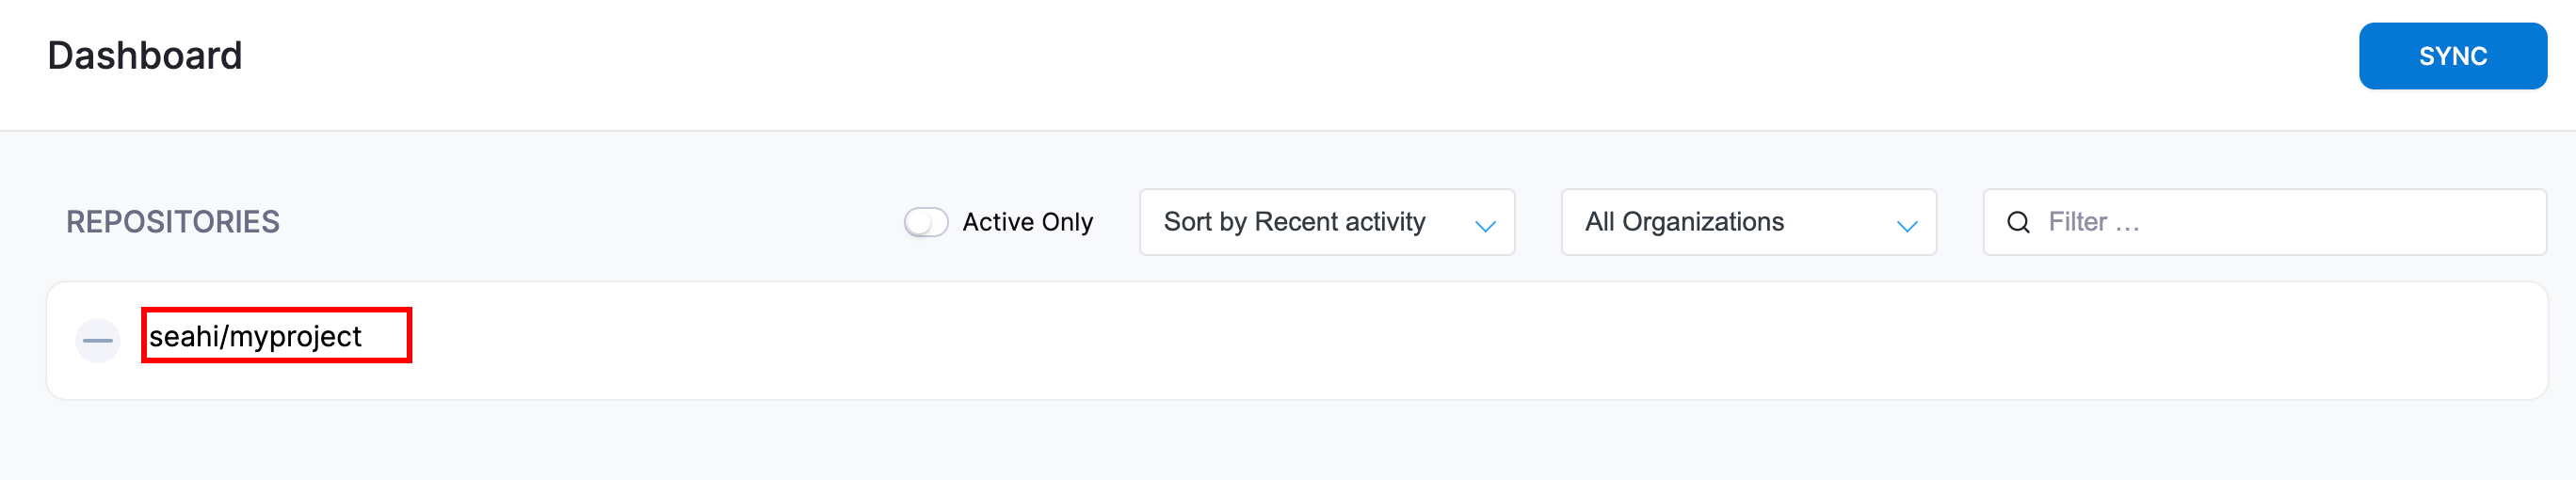The width and height of the screenshot is (2576, 480).
Task: Open the seahi/myproject repository link
Action: pyautogui.click(x=255, y=336)
